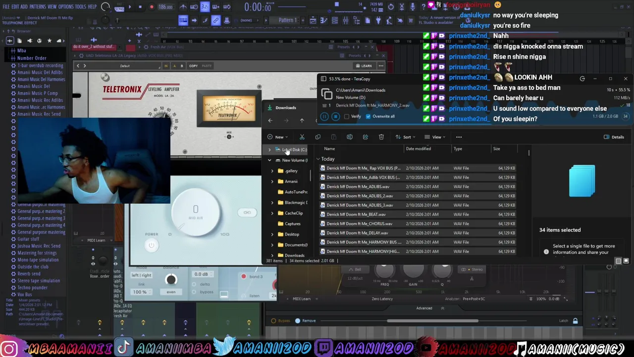Click the FL Studio tempo value 186
The height and width of the screenshot is (357, 634).
coord(165,7)
